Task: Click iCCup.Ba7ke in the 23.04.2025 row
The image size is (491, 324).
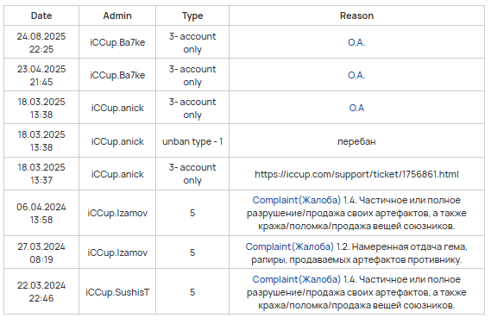Action: (117, 75)
